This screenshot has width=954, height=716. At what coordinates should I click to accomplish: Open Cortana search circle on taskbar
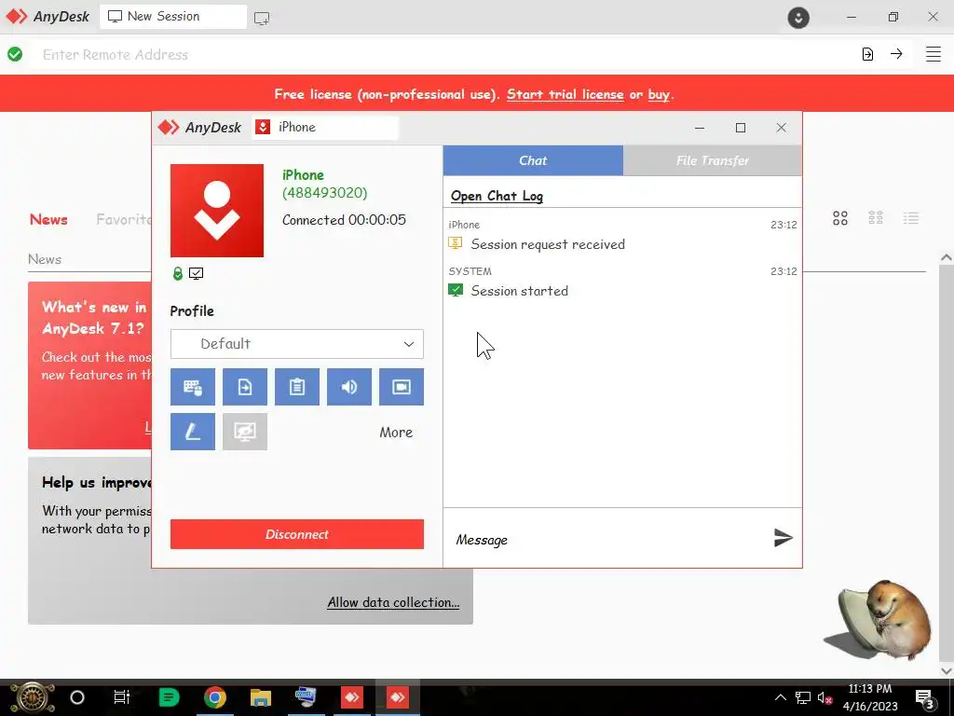click(77, 697)
